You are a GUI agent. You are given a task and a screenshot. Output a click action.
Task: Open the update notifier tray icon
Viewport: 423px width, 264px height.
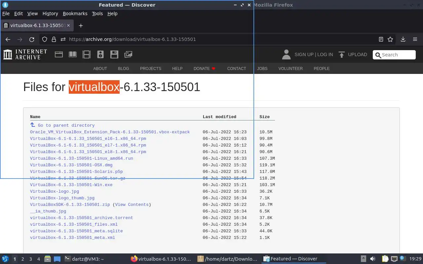click(x=403, y=258)
